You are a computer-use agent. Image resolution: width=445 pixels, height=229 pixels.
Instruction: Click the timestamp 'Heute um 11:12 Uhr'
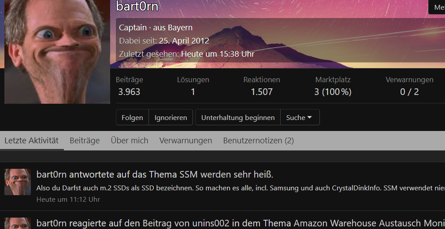point(68,199)
